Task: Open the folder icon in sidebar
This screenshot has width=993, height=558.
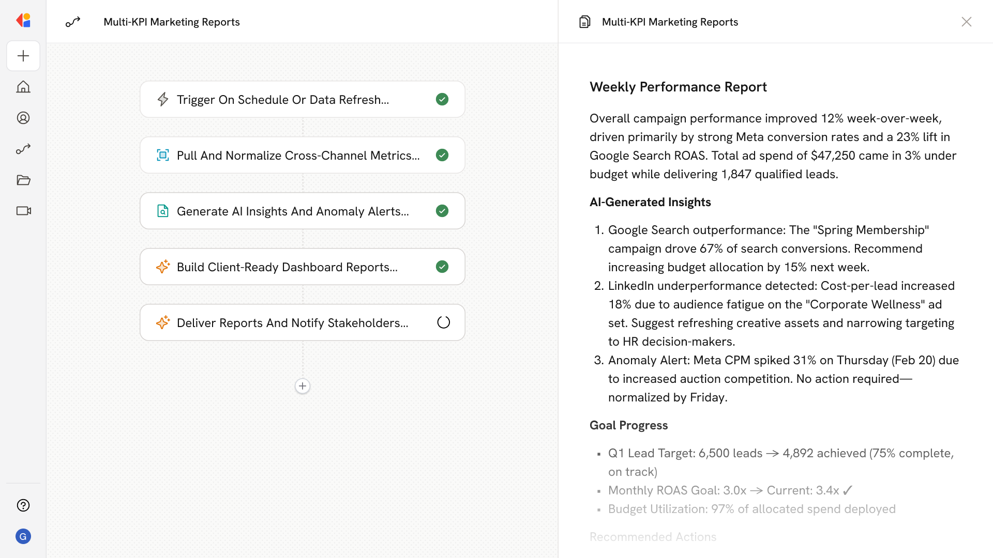Action: [x=23, y=180]
